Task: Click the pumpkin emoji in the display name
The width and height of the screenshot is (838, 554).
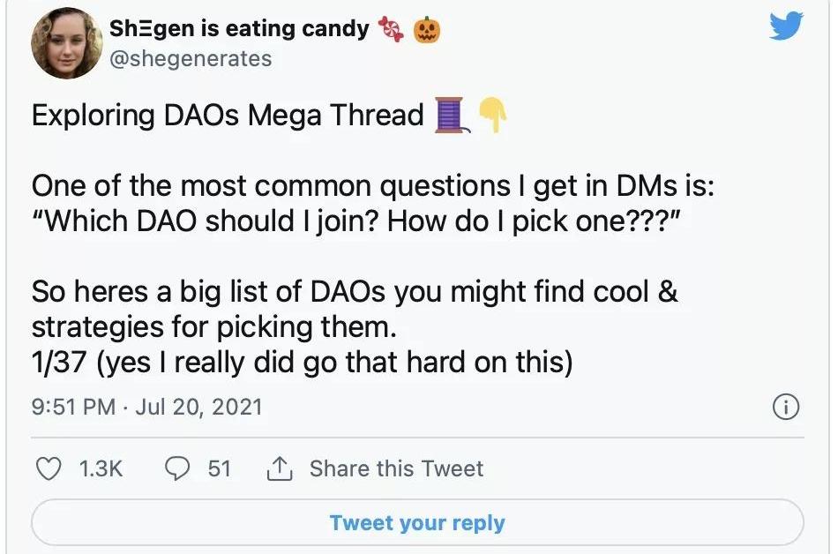Action: pos(427,30)
